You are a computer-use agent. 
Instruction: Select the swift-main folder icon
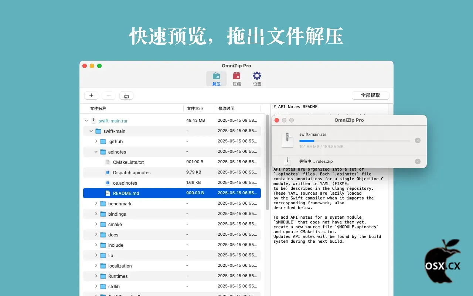(98, 131)
